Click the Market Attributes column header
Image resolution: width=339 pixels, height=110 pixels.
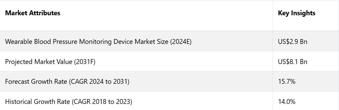pos(33,13)
